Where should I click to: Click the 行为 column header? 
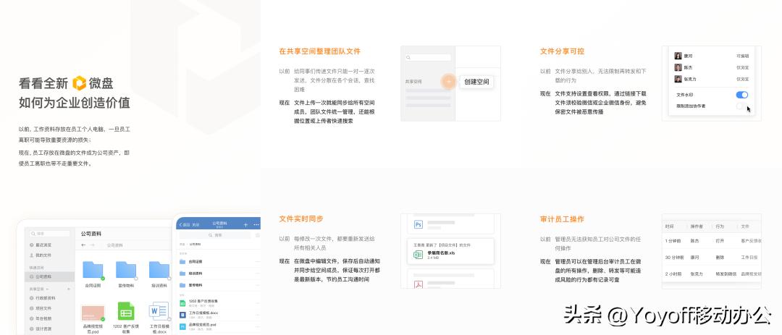(720, 226)
